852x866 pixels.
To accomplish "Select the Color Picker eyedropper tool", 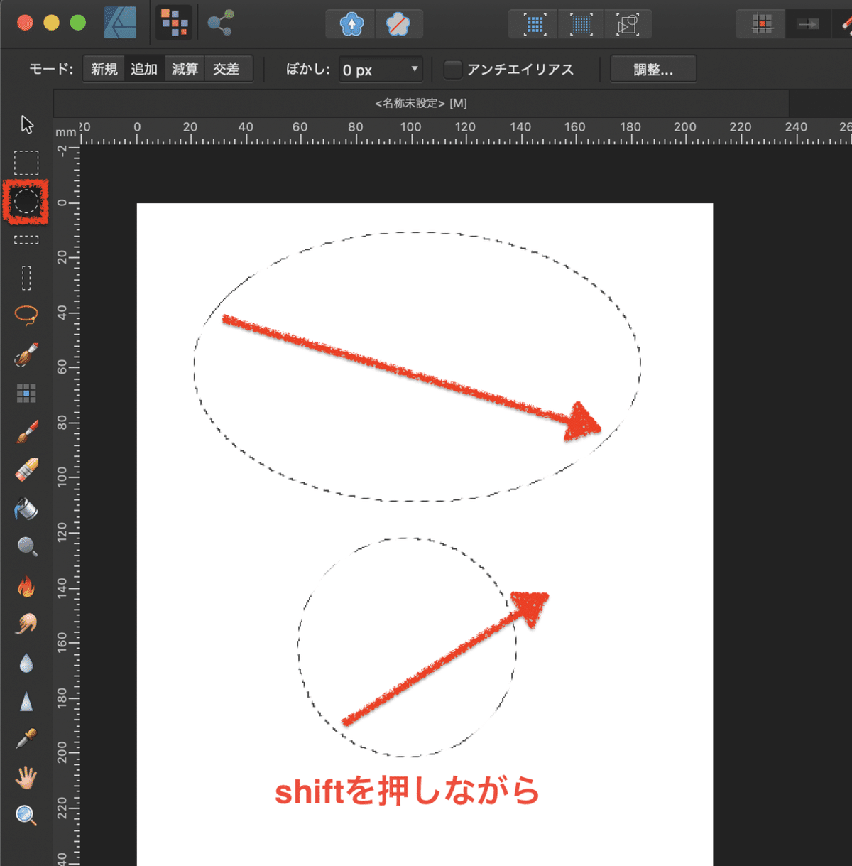I will click(26, 739).
